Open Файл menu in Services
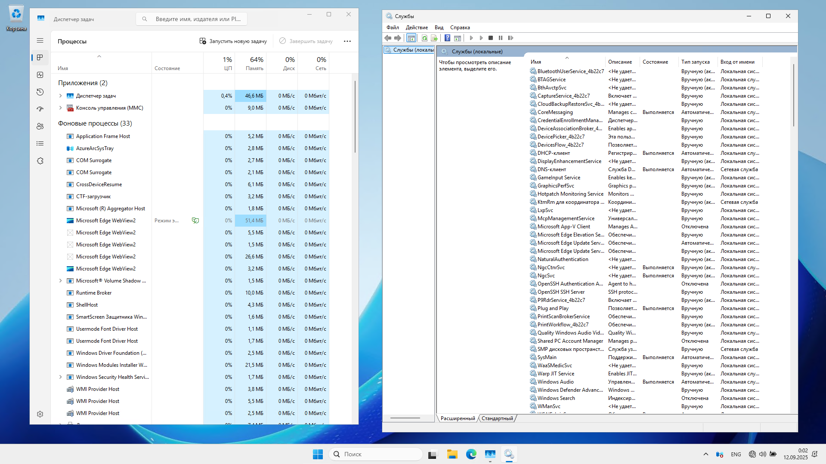The image size is (826, 464). tap(393, 28)
